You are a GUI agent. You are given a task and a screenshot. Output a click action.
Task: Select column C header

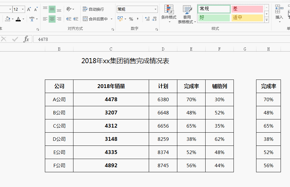click(111, 49)
